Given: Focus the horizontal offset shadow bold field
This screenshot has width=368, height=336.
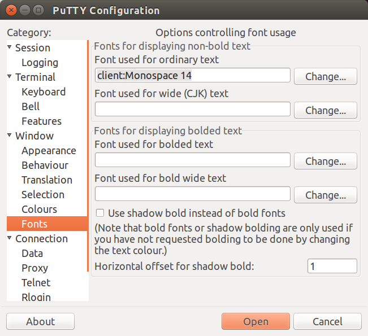Looking at the screenshot, I should pyautogui.click(x=332, y=266).
